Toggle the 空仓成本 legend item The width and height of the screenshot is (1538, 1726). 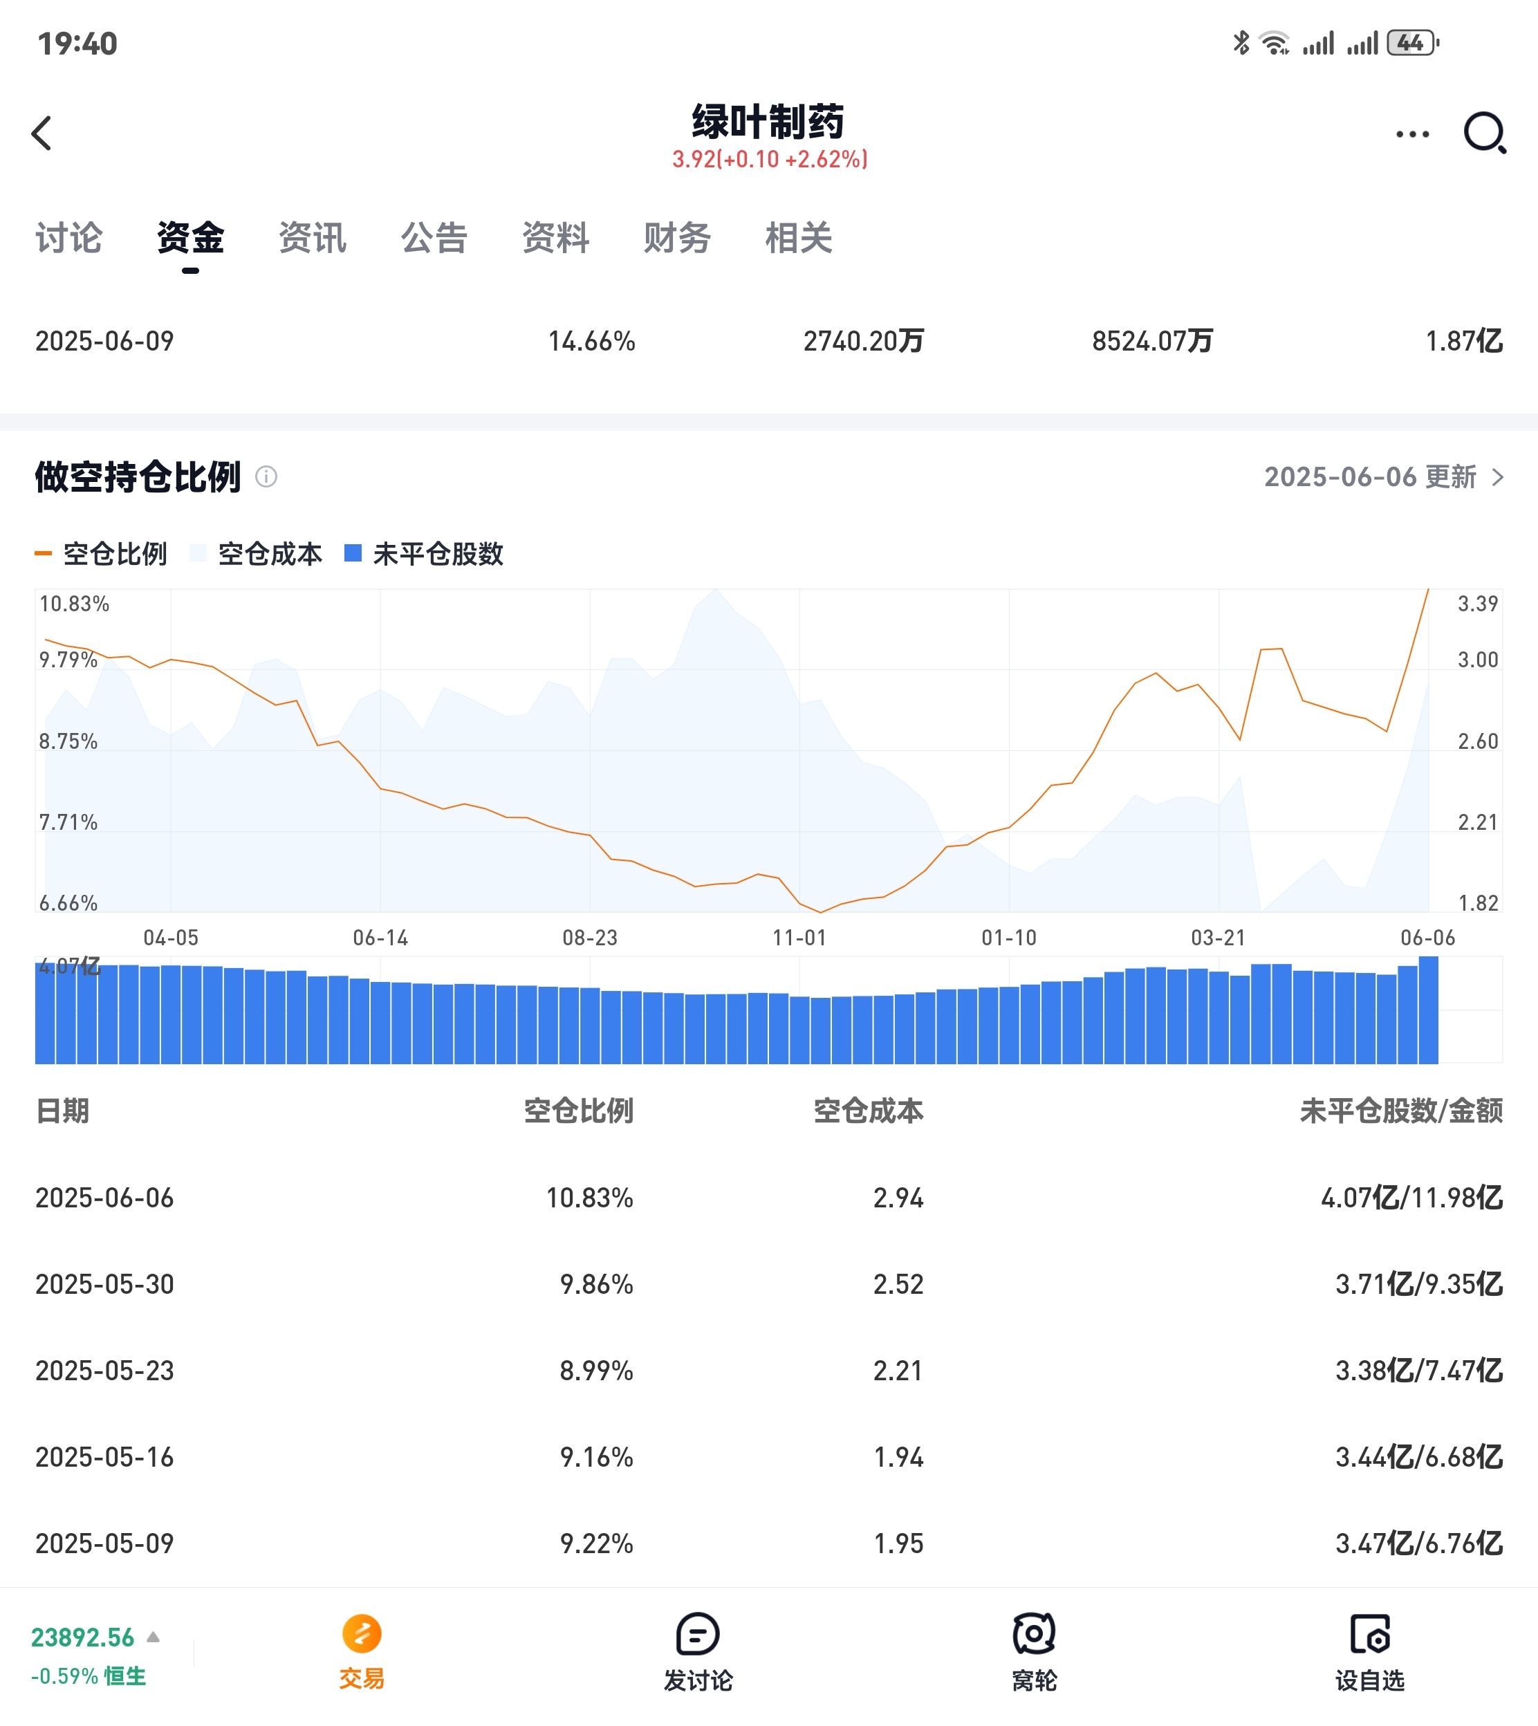tap(256, 554)
